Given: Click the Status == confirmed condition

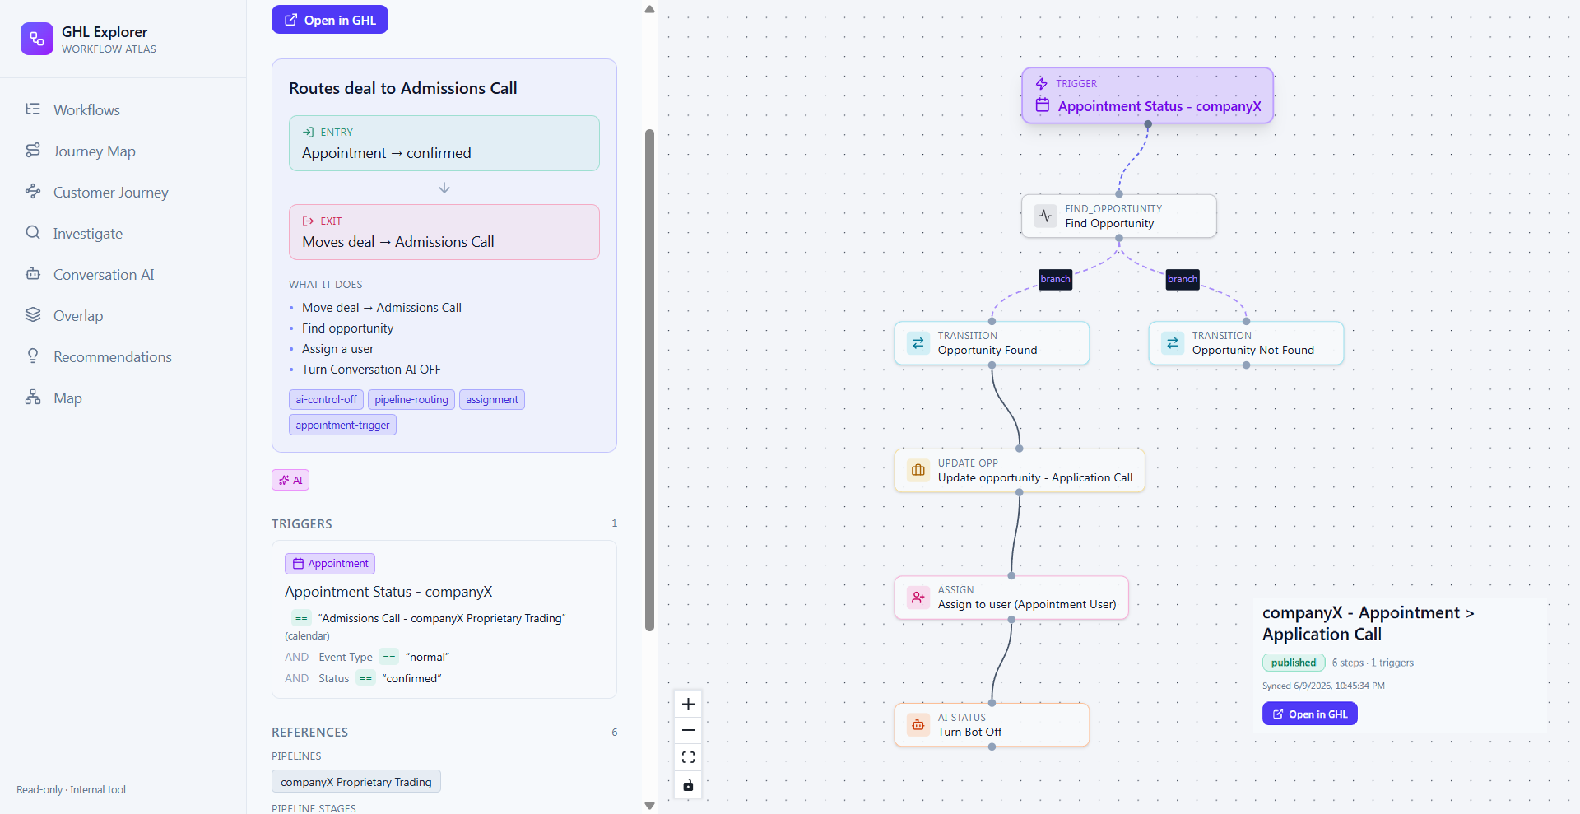Looking at the screenshot, I should coord(363,678).
